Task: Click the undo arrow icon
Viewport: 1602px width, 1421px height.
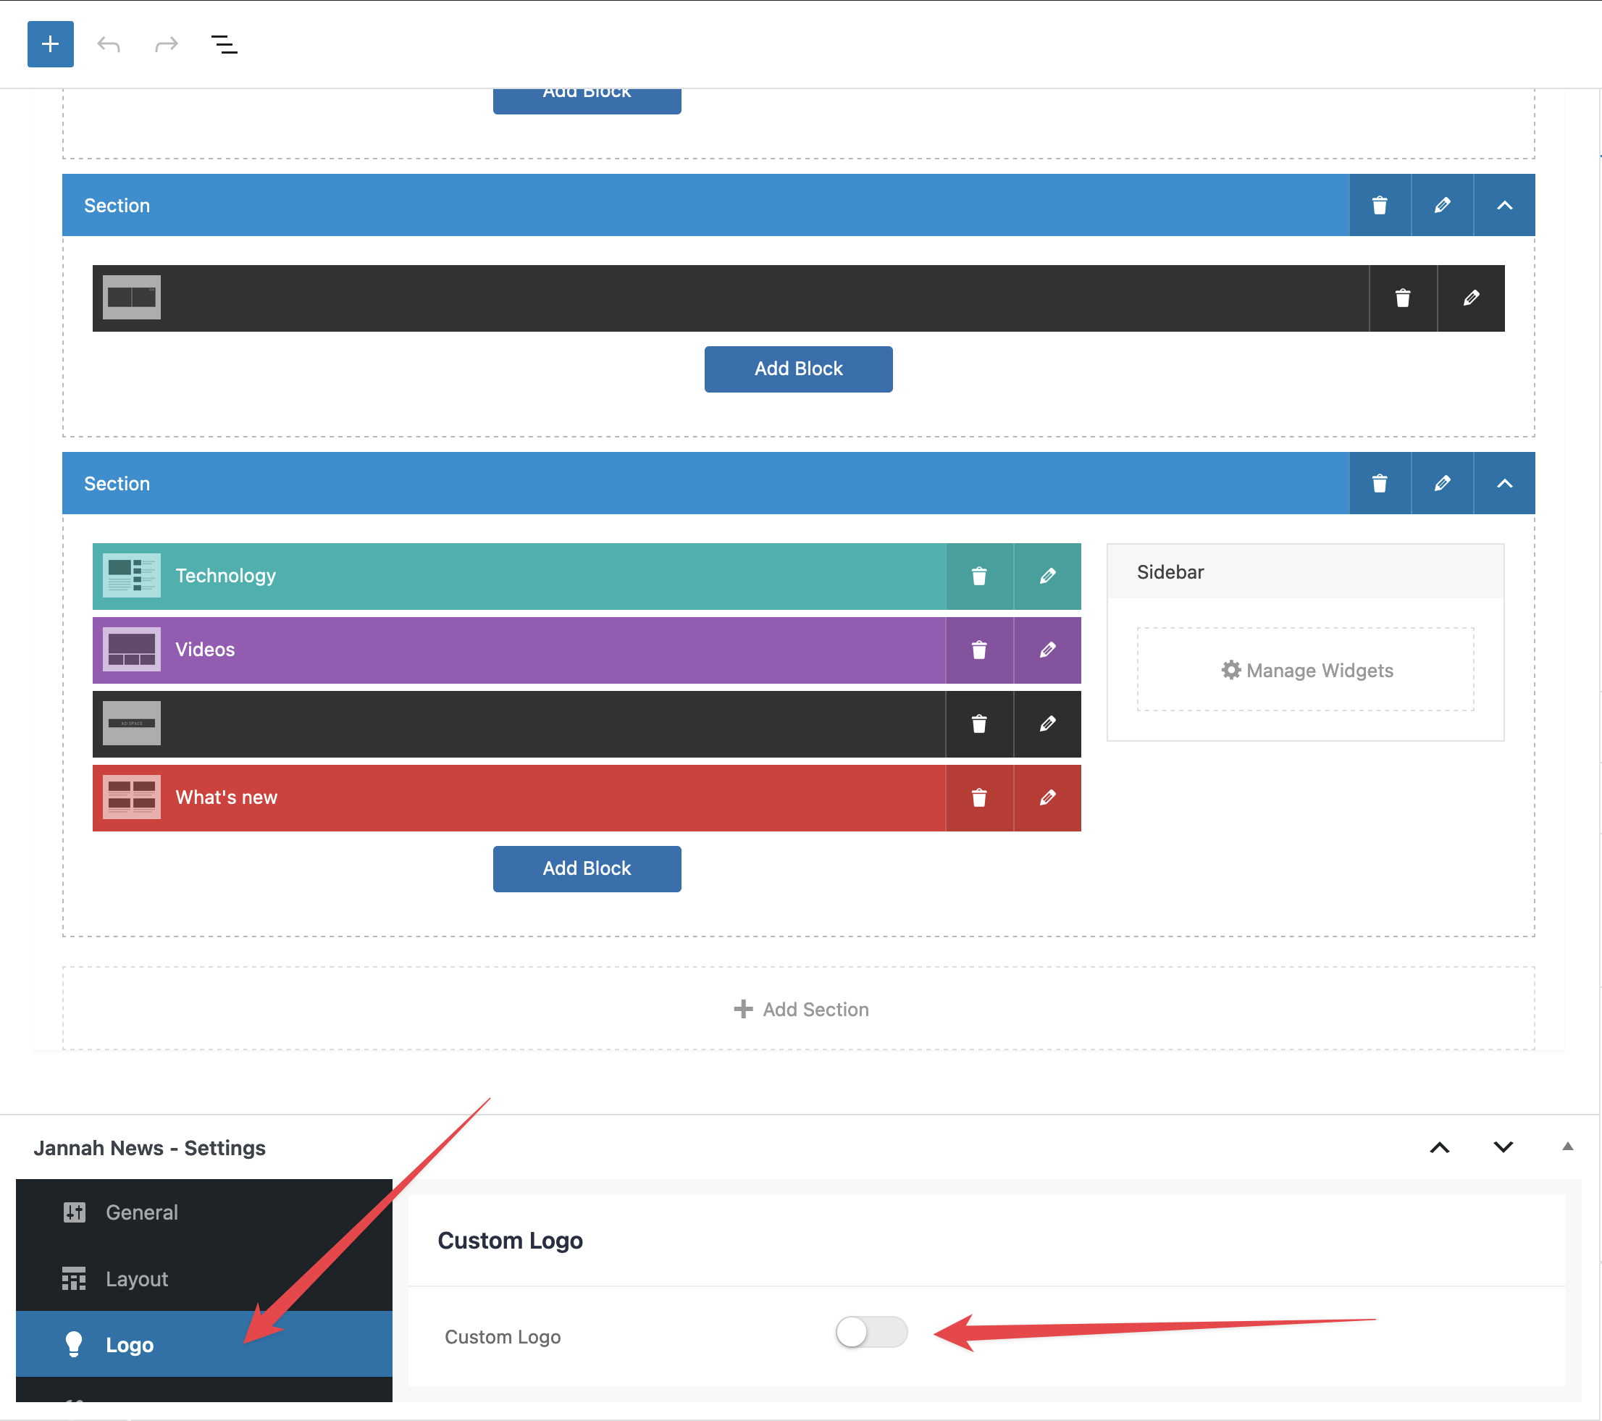Action: pyautogui.click(x=108, y=45)
